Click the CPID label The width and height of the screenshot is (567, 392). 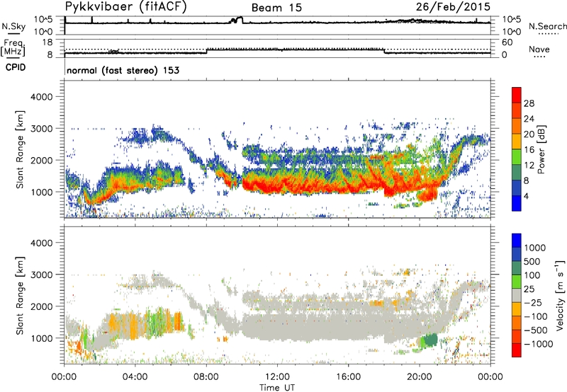click(16, 67)
